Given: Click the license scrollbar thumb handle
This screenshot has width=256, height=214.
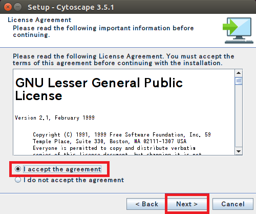Looking at the screenshot, I should pos(239,81).
